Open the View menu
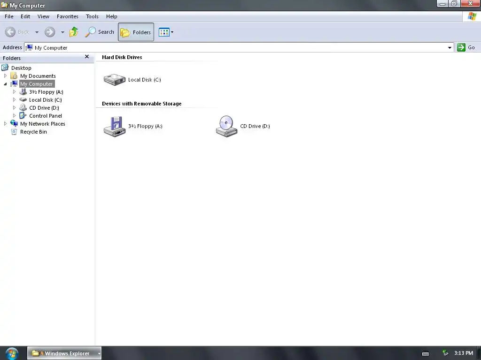481x360 pixels. point(43,16)
